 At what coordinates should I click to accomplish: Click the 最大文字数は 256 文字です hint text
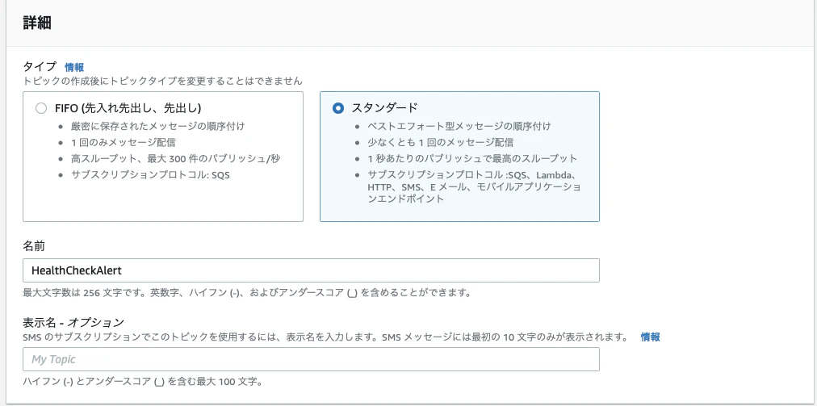coord(247,293)
